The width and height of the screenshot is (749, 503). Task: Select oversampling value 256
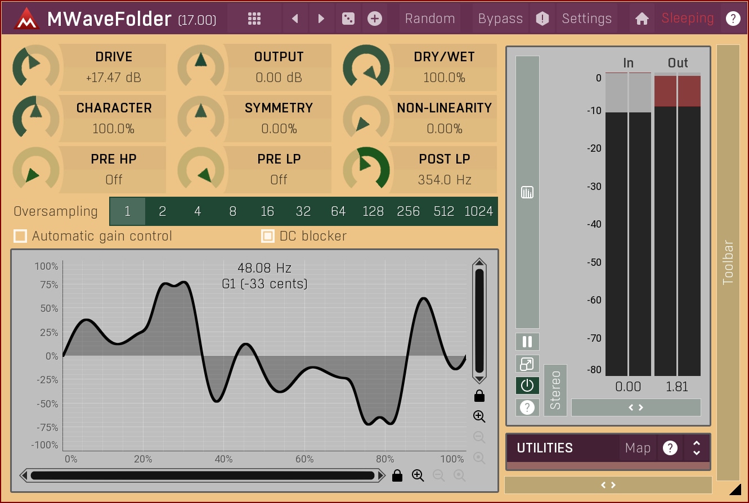(408, 211)
